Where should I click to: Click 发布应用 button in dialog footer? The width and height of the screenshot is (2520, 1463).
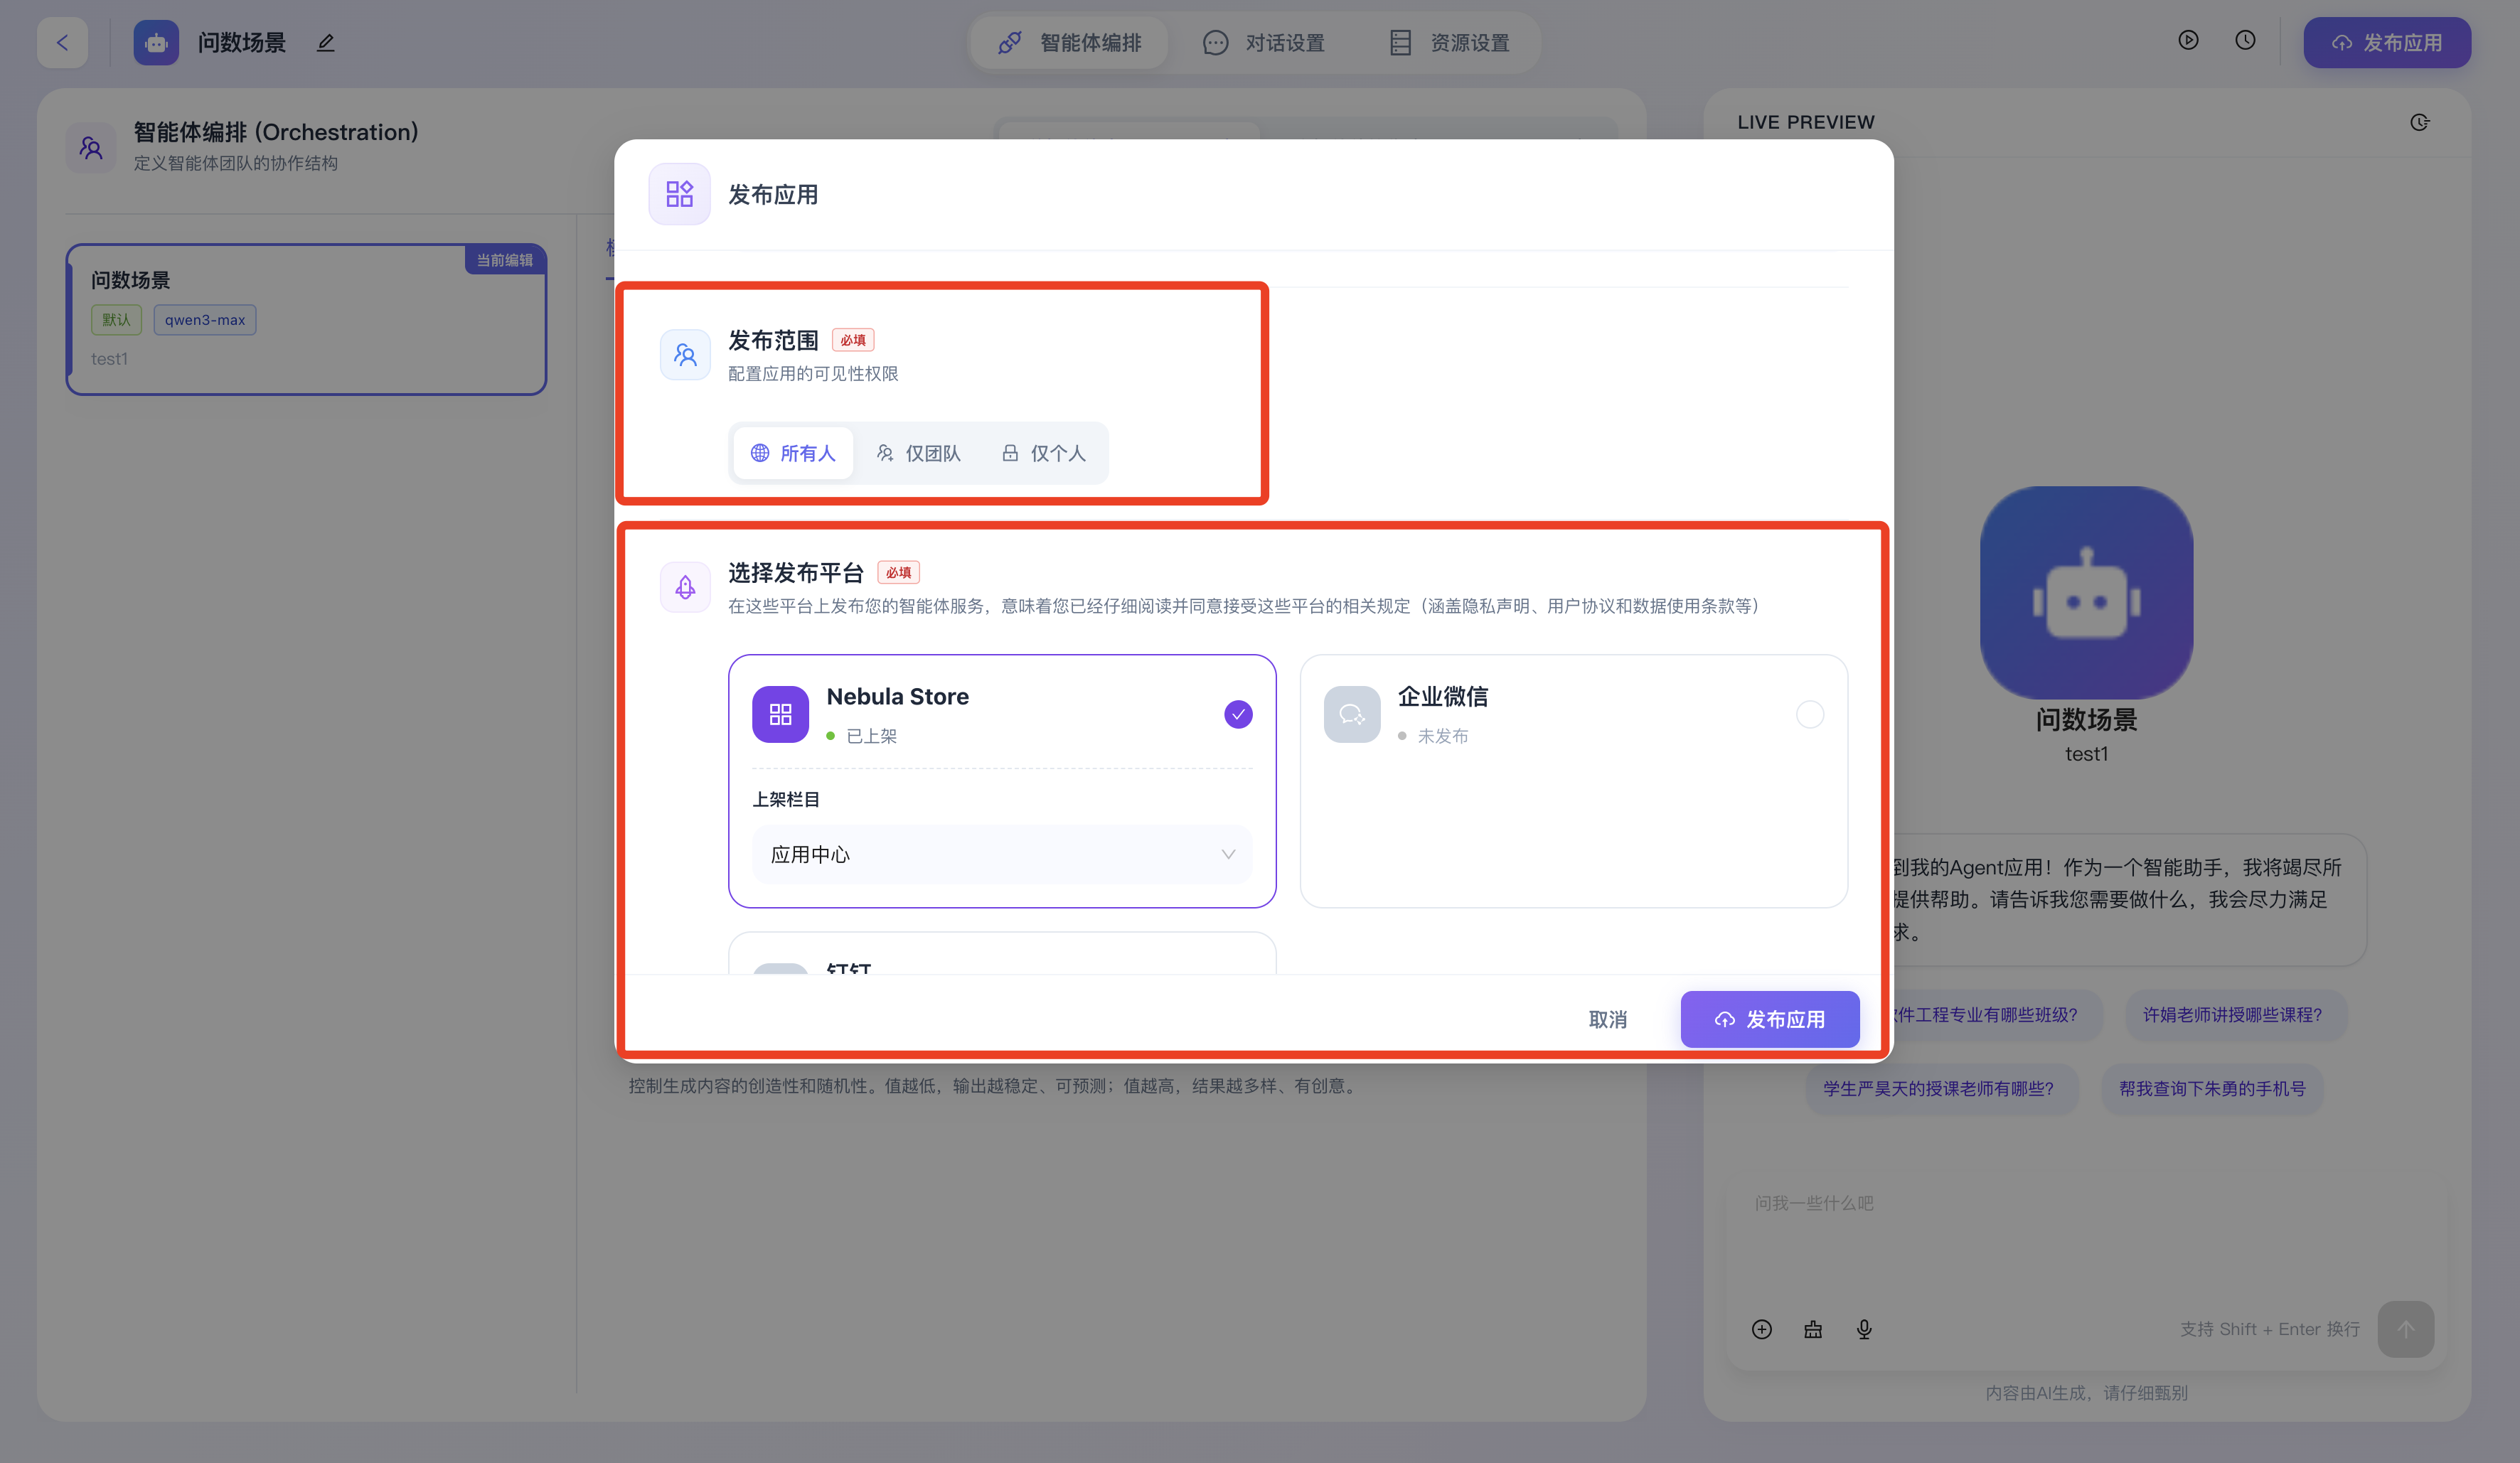coord(1769,1019)
